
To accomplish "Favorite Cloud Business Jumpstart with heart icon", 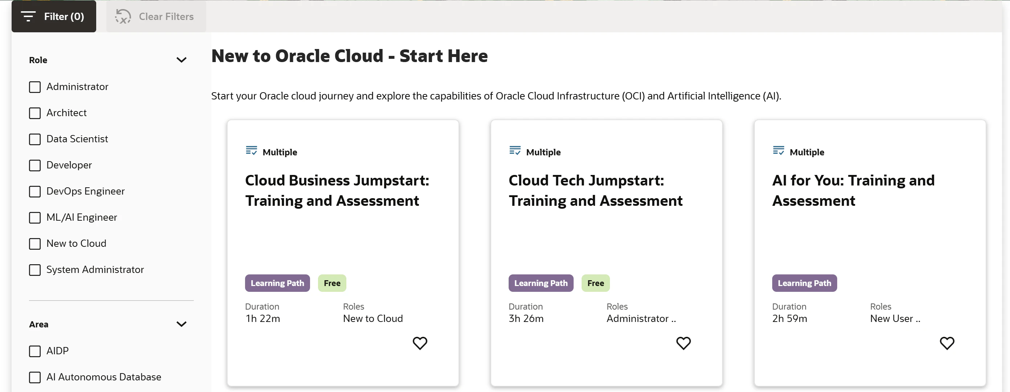I will tap(420, 343).
